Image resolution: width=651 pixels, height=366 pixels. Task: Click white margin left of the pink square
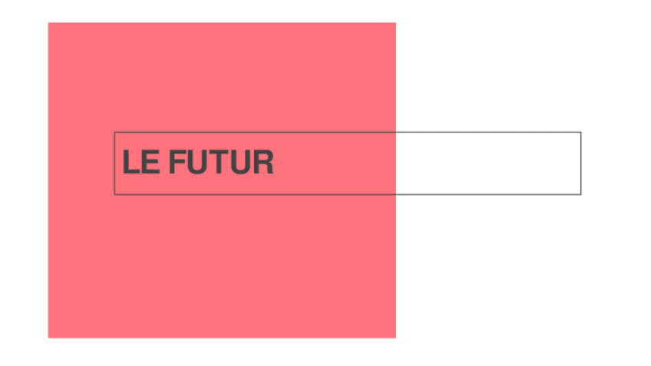pyautogui.click(x=23, y=180)
